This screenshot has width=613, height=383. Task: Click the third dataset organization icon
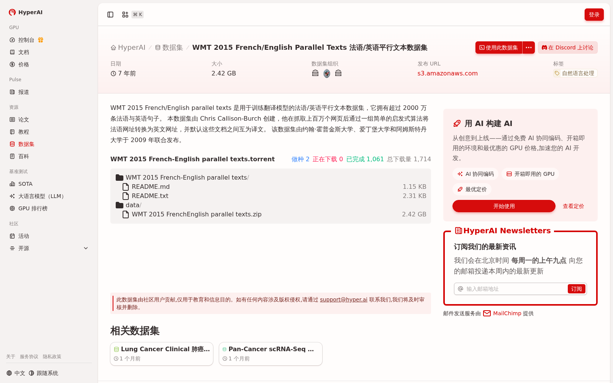[x=338, y=73]
